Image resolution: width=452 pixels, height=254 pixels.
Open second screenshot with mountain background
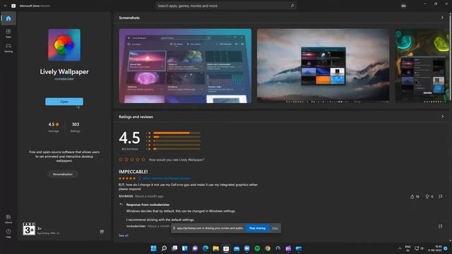pos(323,66)
